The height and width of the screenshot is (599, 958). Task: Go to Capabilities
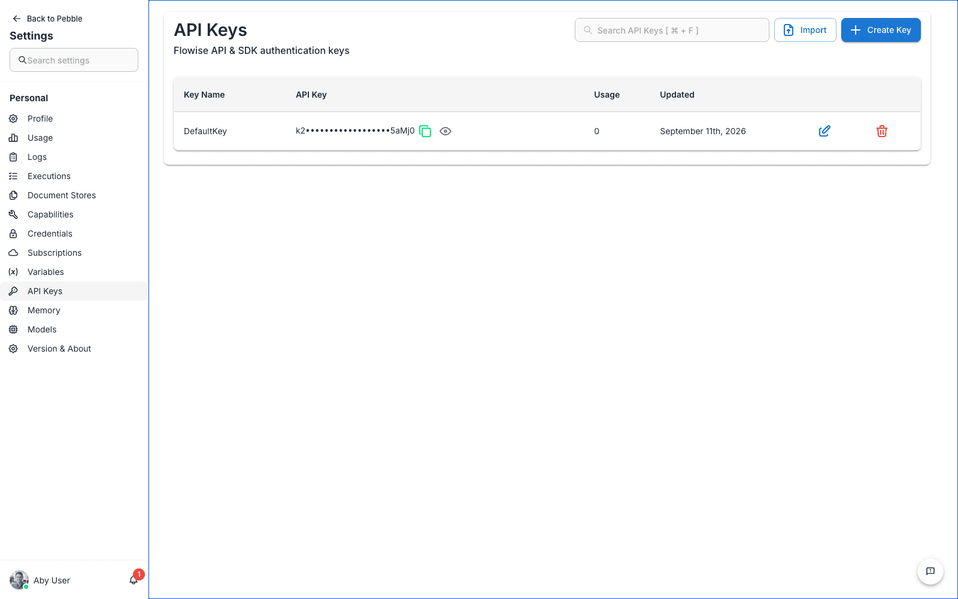74,214
